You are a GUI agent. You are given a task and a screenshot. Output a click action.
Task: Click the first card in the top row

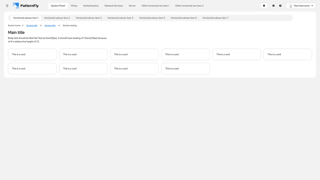click(x=32, y=54)
